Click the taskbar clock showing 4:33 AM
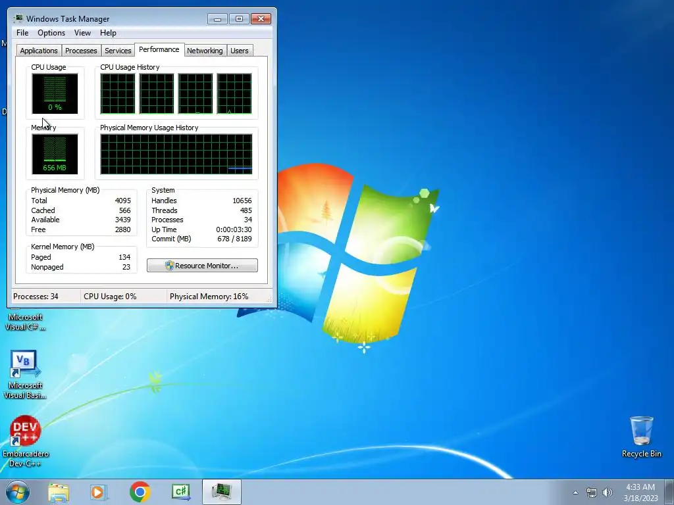 (640, 493)
